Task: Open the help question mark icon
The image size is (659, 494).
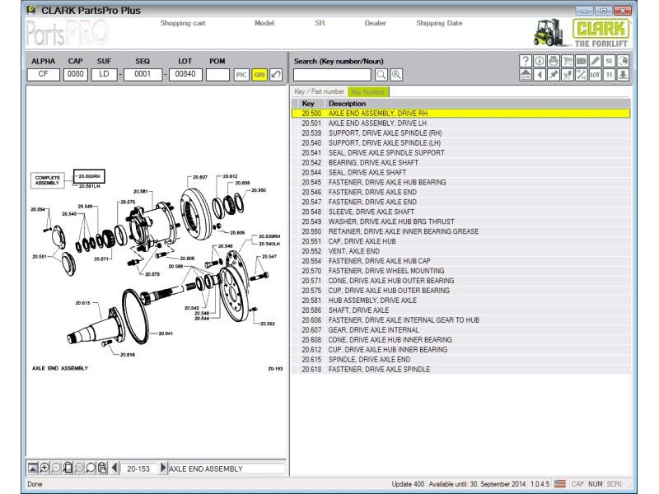Action: [526, 61]
